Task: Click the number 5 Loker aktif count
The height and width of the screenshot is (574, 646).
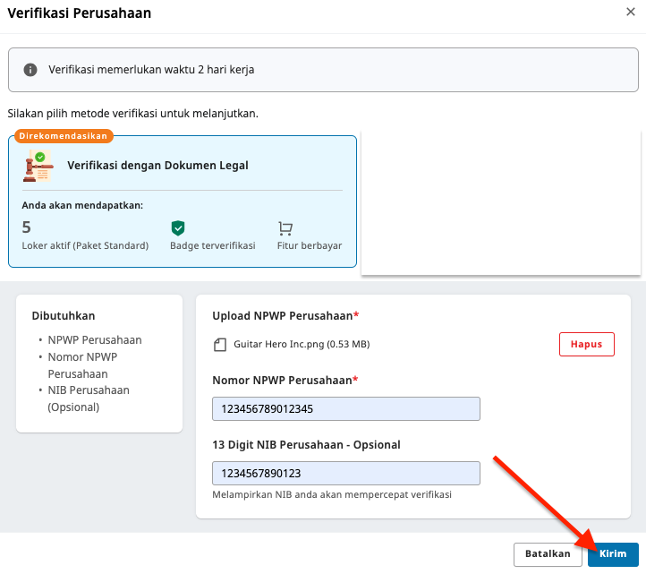Action: (26, 227)
